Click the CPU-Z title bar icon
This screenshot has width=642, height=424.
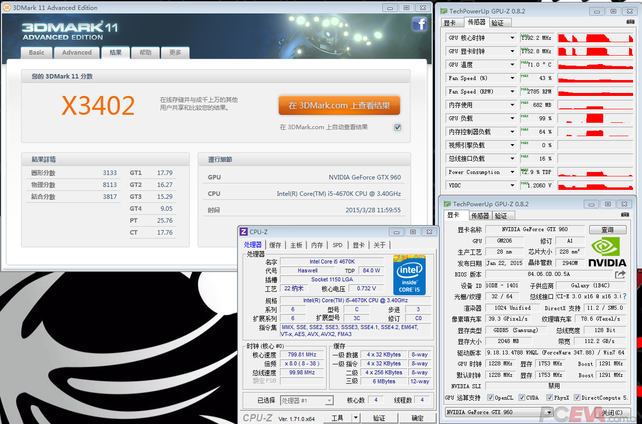244,232
